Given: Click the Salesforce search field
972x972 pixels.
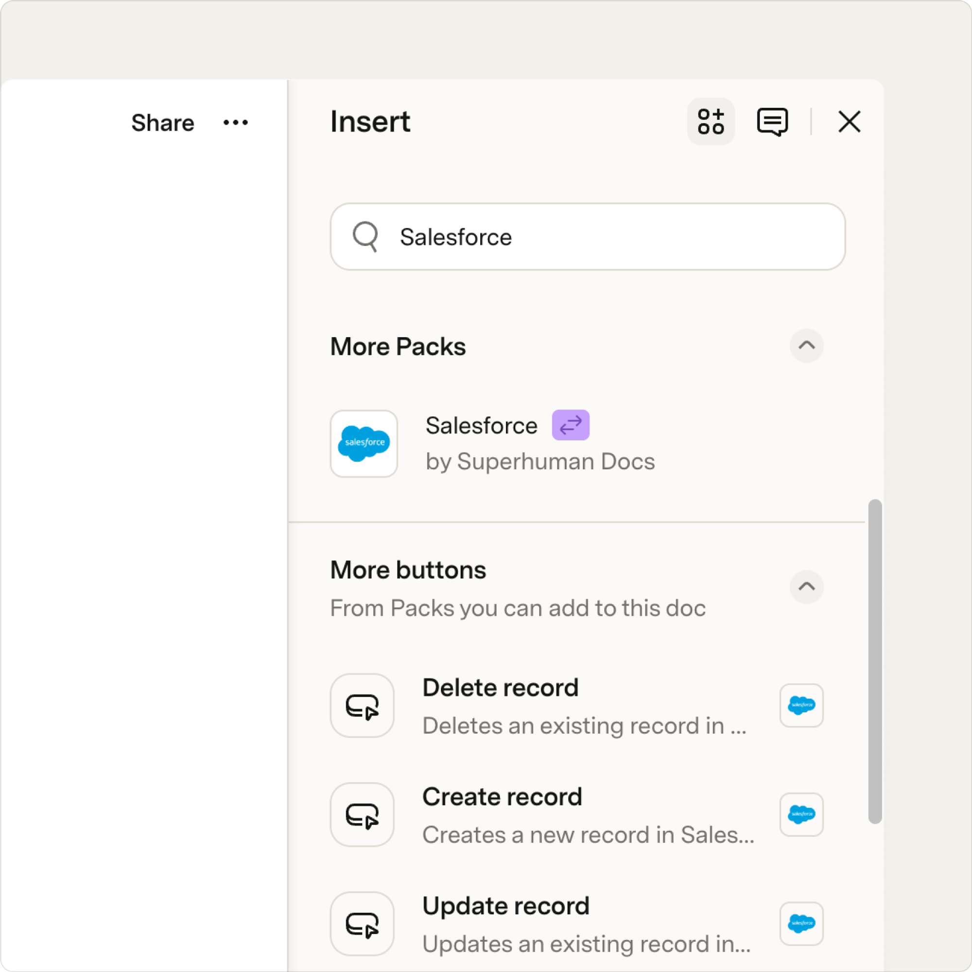Looking at the screenshot, I should (x=588, y=237).
